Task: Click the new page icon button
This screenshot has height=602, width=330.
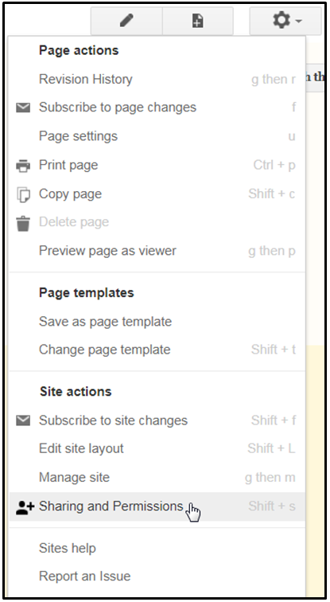Action: pos(198,21)
